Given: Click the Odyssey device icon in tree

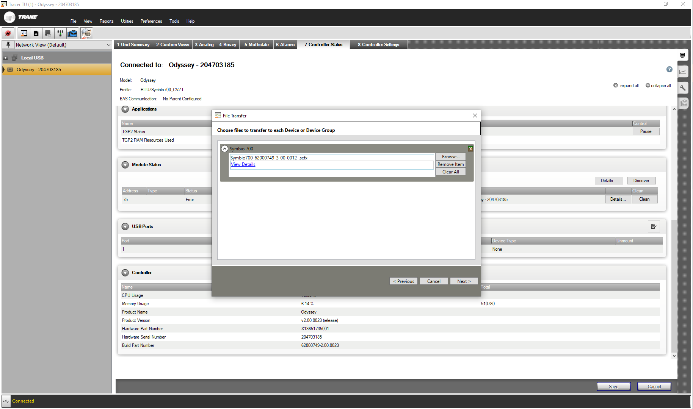Looking at the screenshot, I should click(10, 70).
